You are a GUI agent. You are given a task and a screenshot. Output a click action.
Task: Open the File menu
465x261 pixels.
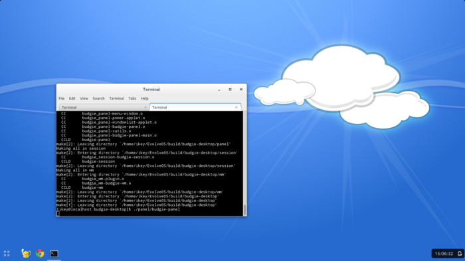[x=61, y=99]
